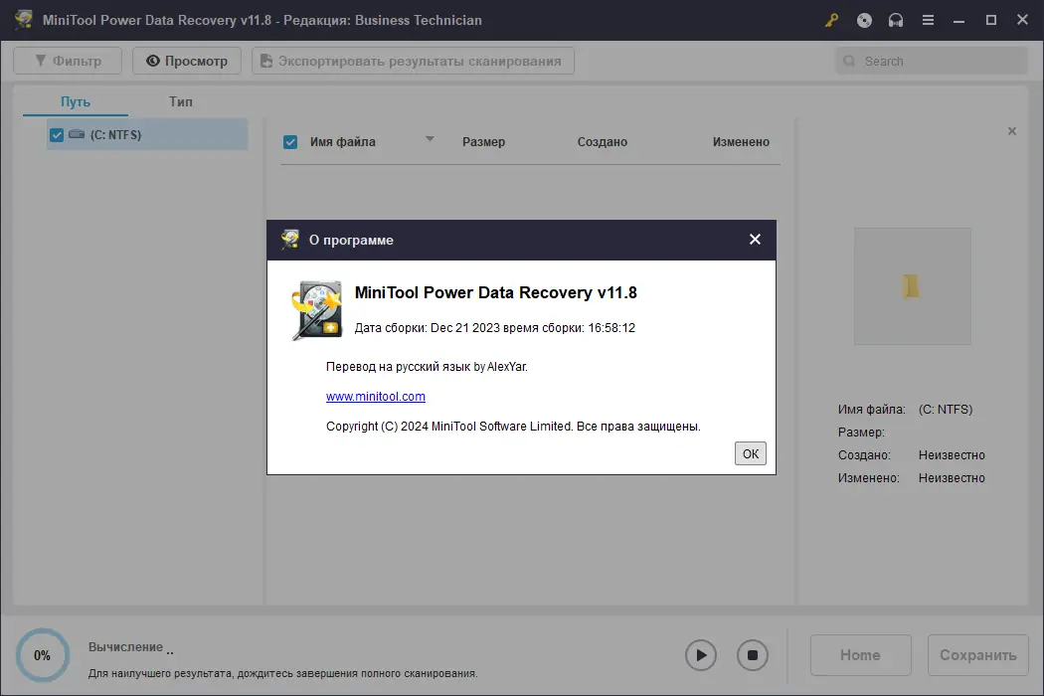This screenshot has height=696, width=1044.
Task: Minimize the MiniTool window
Action: [958, 21]
